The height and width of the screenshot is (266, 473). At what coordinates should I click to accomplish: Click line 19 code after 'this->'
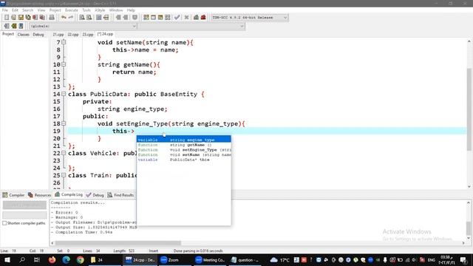coord(135,131)
